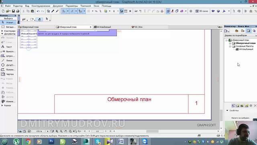
Task: Select the Arc/Circle (Дуга) tool
Action: coord(8,65)
